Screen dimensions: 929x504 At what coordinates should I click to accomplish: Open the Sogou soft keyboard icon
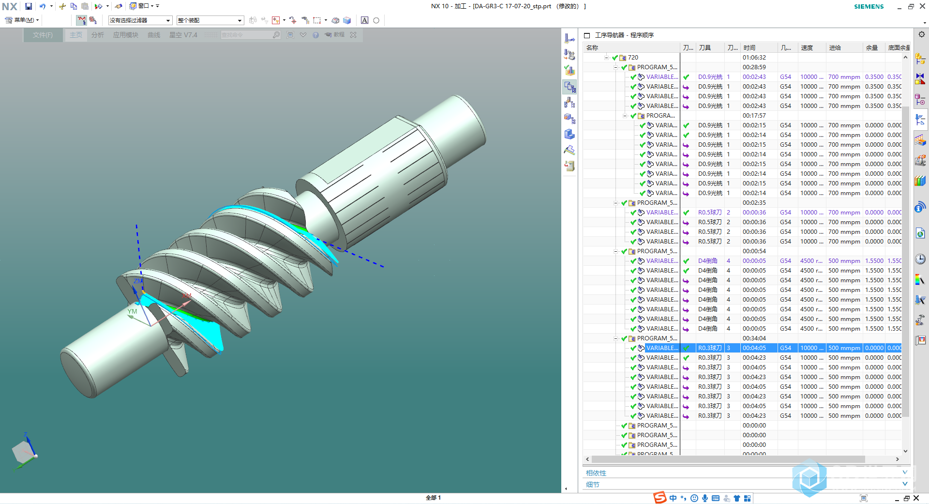coord(716,498)
